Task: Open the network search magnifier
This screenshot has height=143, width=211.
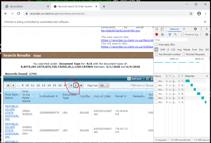Action: coord(175,34)
